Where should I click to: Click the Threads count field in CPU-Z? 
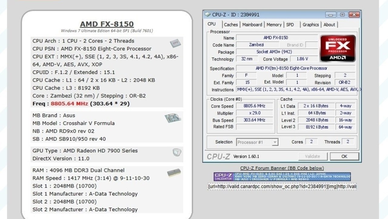pos(348,142)
